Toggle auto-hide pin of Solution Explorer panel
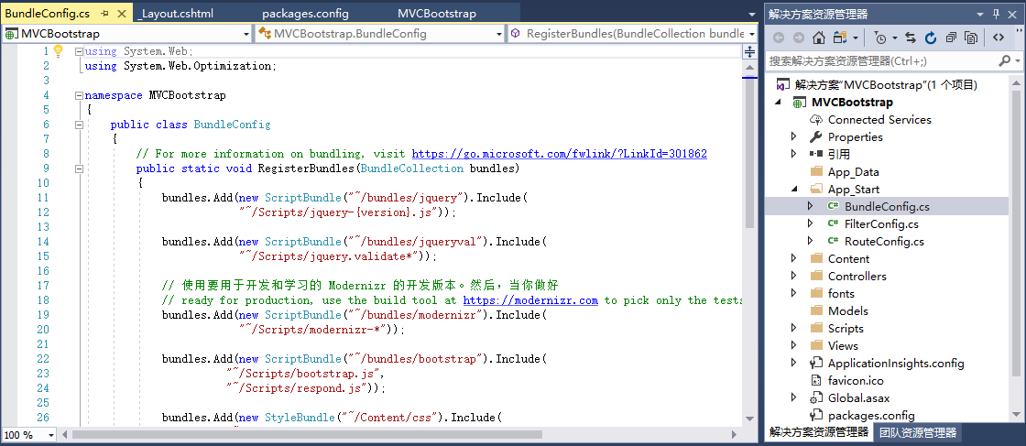 coord(994,14)
